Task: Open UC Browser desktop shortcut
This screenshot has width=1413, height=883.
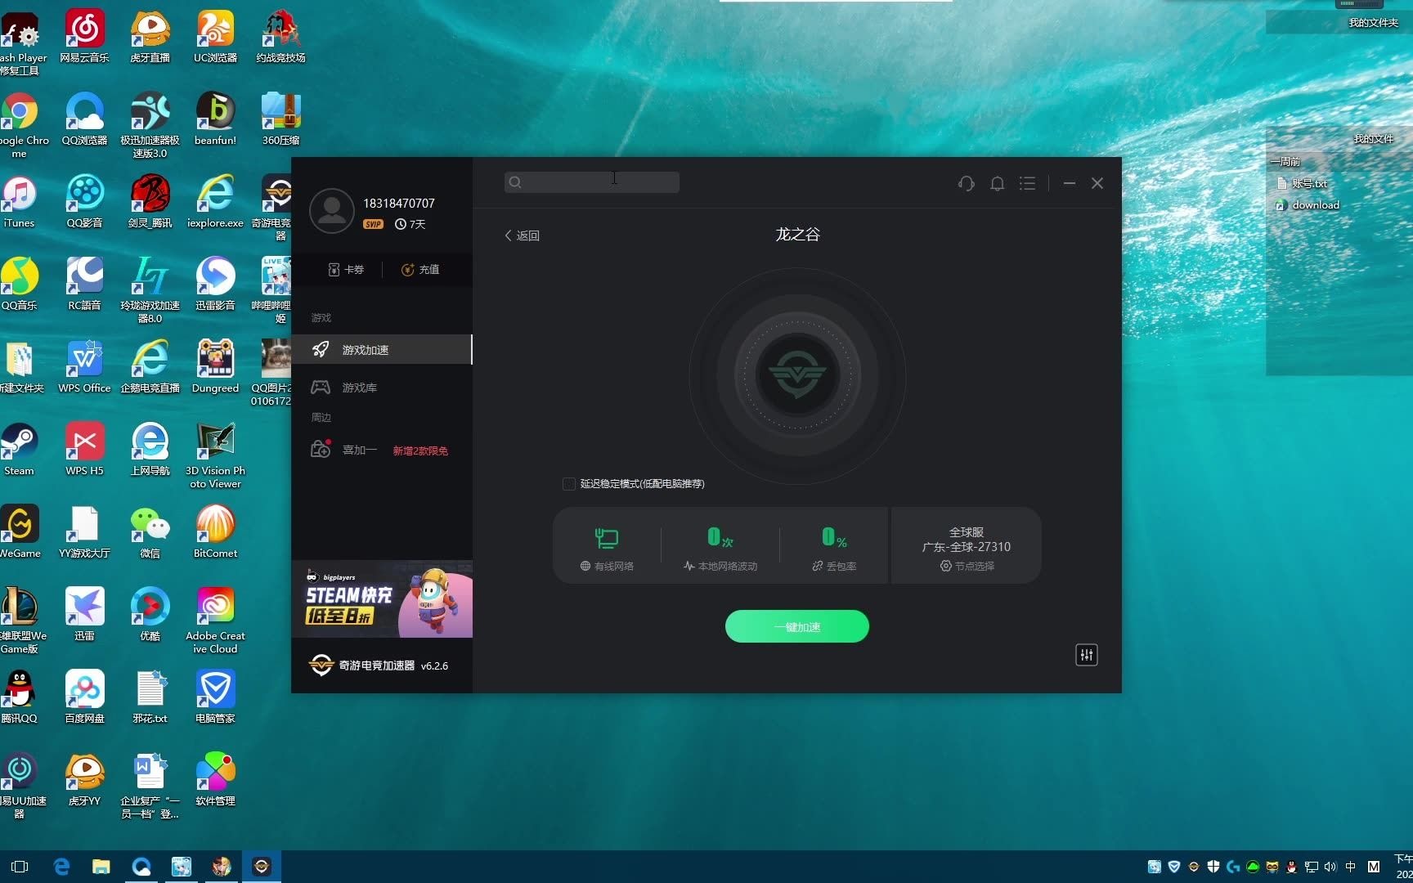Action: pyautogui.click(x=215, y=37)
